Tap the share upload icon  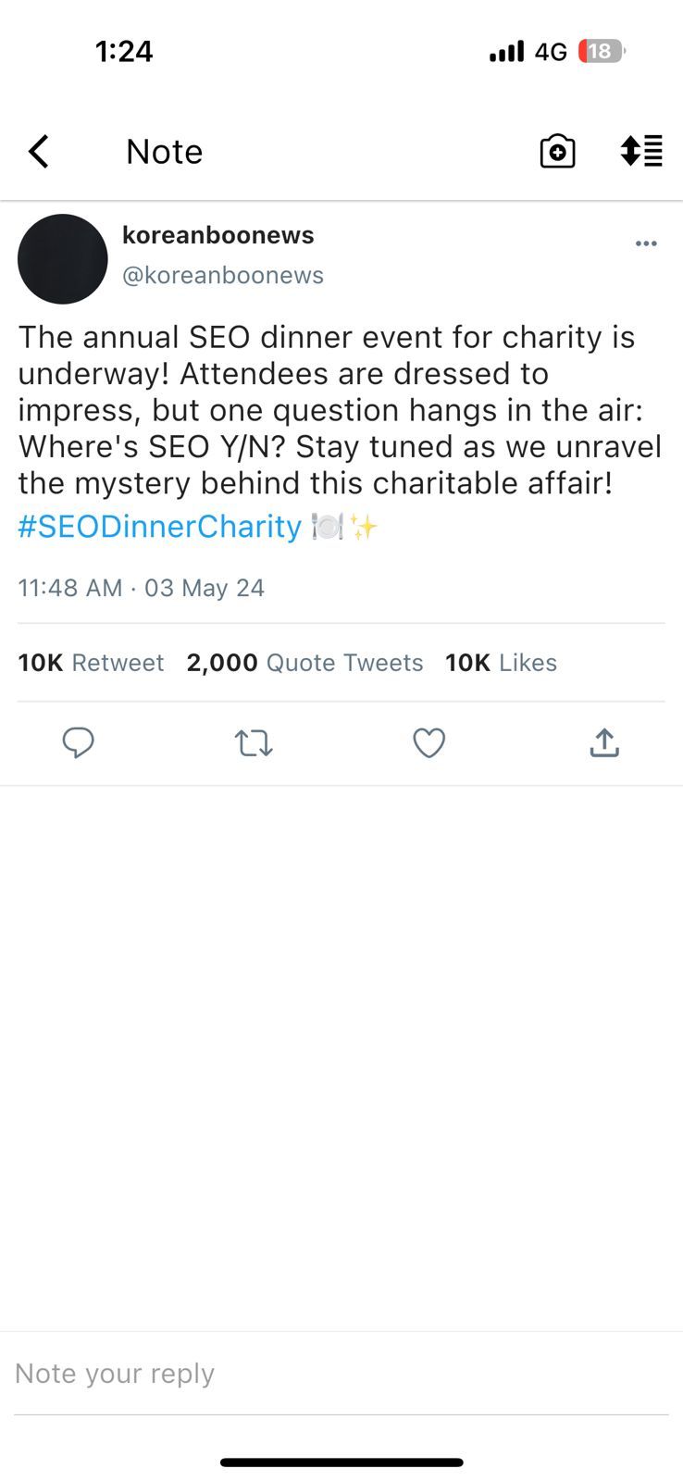[x=603, y=742]
